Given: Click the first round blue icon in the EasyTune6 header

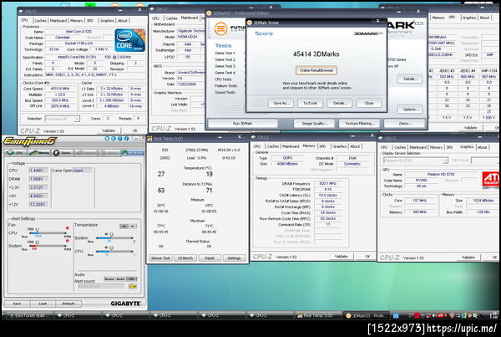Looking at the screenshot, I should (x=107, y=139).
